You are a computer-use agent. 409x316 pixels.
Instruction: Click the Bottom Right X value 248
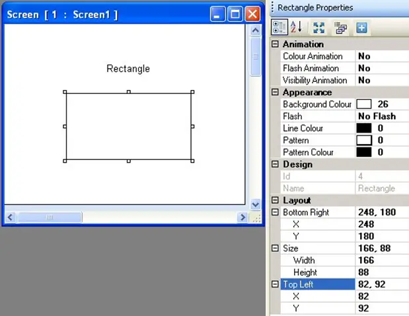(x=366, y=224)
